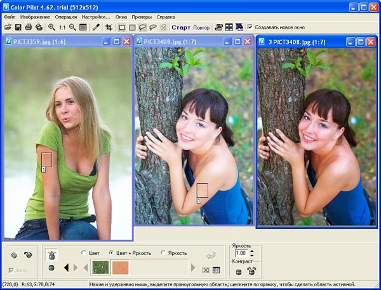
Task: Choose the second lasso selection tool
Action: tap(153, 27)
